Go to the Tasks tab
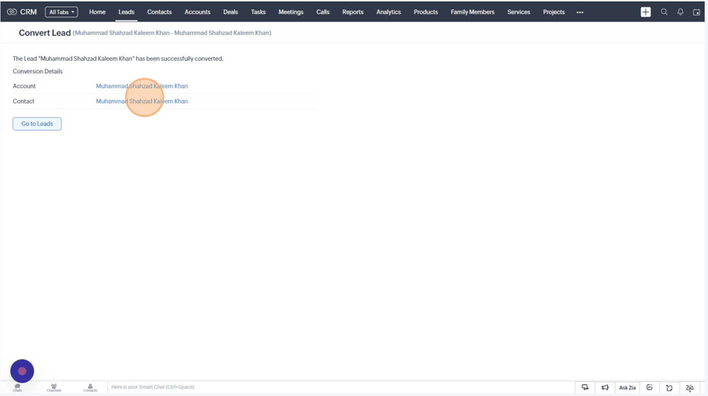This screenshot has width=708, height=396. pyautogui.click(x=258, y=12)
